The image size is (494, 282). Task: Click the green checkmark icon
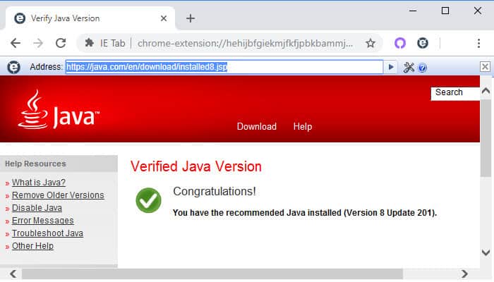tap(148, 200)
